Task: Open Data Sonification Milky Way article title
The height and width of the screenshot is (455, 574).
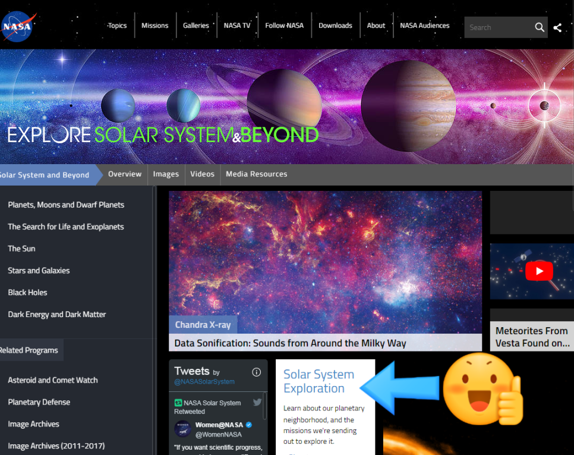Action: tap(291, 343)
